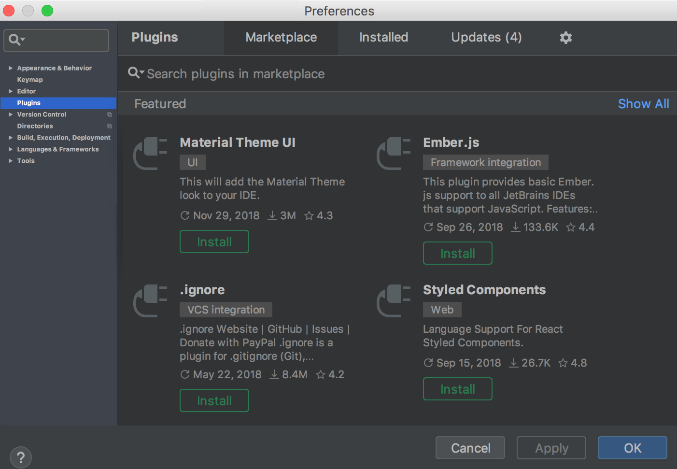Viewport: 677px width, 469px height.
Task: Install the Styled Components plugin
Action: point(458,389)
